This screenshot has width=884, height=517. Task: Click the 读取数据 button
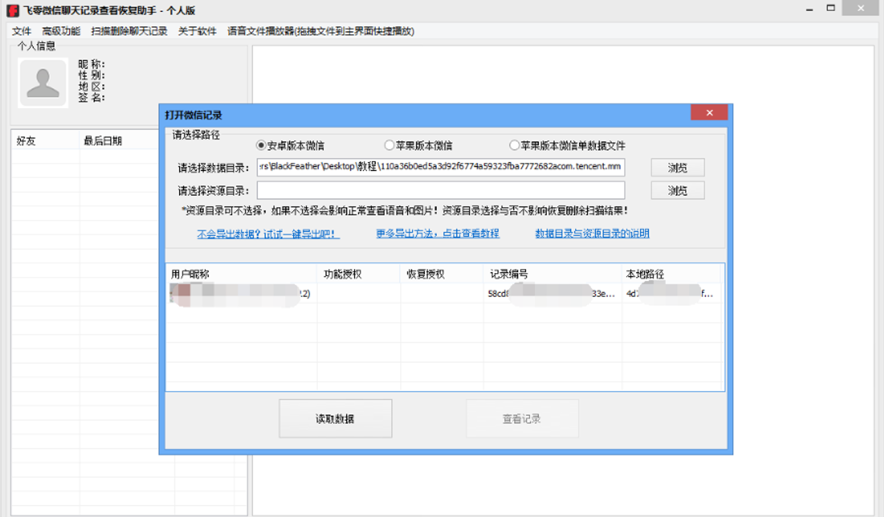point(335,419)
